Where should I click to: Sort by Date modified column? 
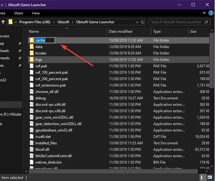tap(120, 31)
